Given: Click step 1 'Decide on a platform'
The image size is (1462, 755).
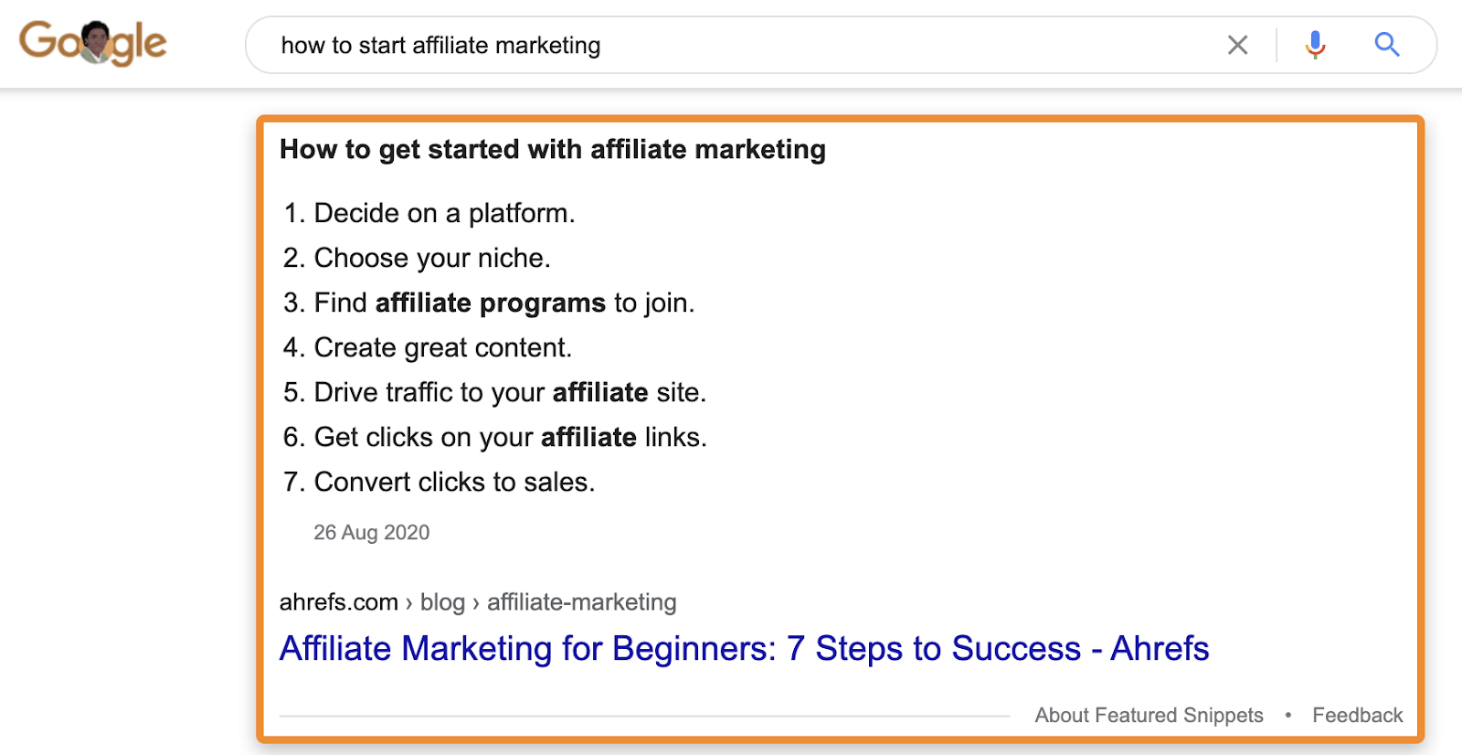Looking at the screenshot, I should point(444,213).
